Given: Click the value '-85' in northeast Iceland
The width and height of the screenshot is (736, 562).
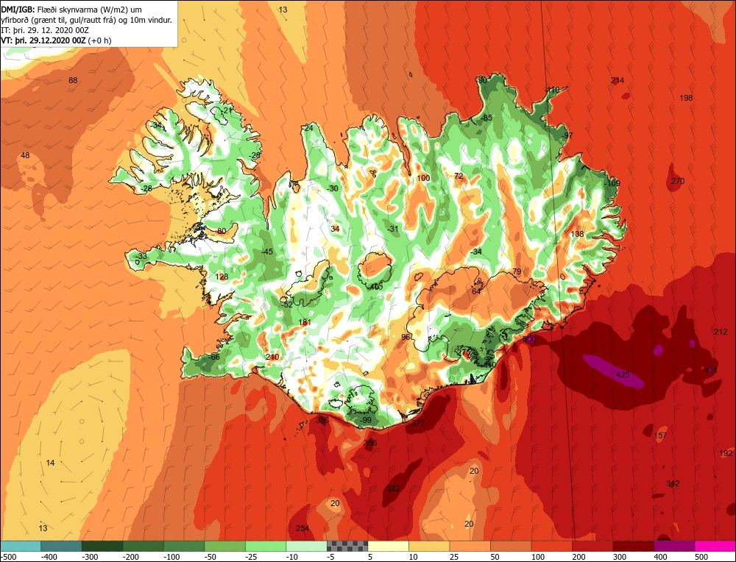Looking at the screenshot, I should coord(486,118).
